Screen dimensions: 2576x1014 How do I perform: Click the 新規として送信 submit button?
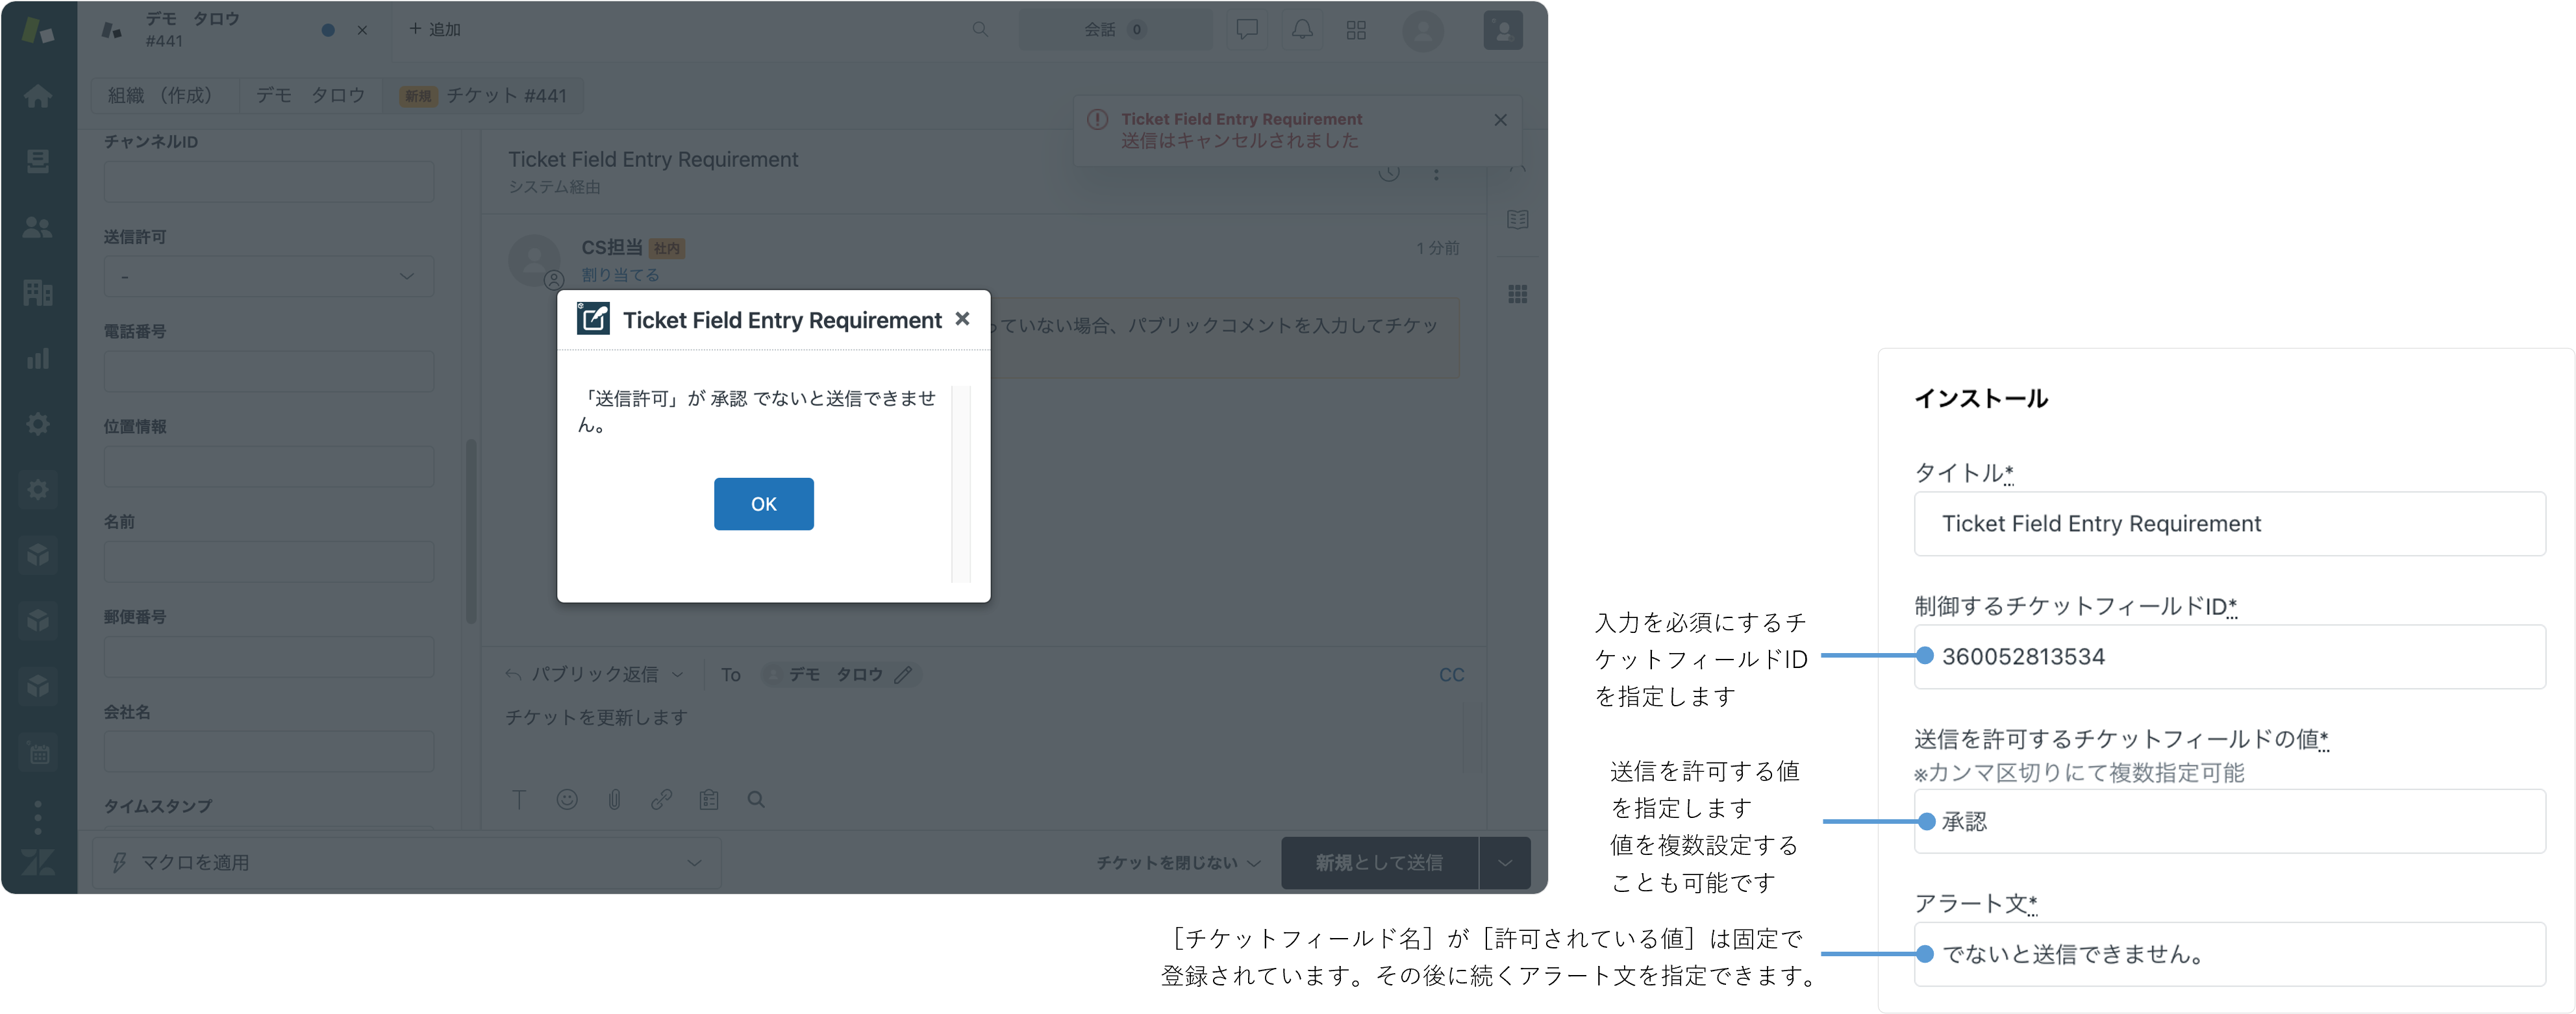(x=1379, y=862)
